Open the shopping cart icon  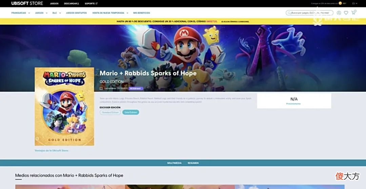tap(353, 13)
